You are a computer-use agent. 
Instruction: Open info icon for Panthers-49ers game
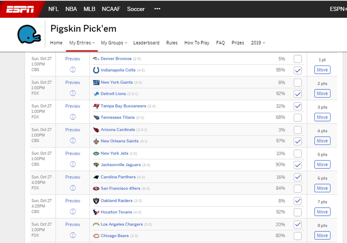(x=73, y=188)
